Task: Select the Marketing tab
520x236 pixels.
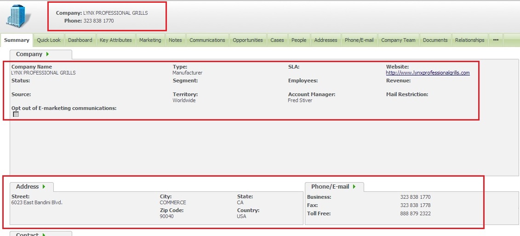Action: pyautogui.click(x=150, y=40)
